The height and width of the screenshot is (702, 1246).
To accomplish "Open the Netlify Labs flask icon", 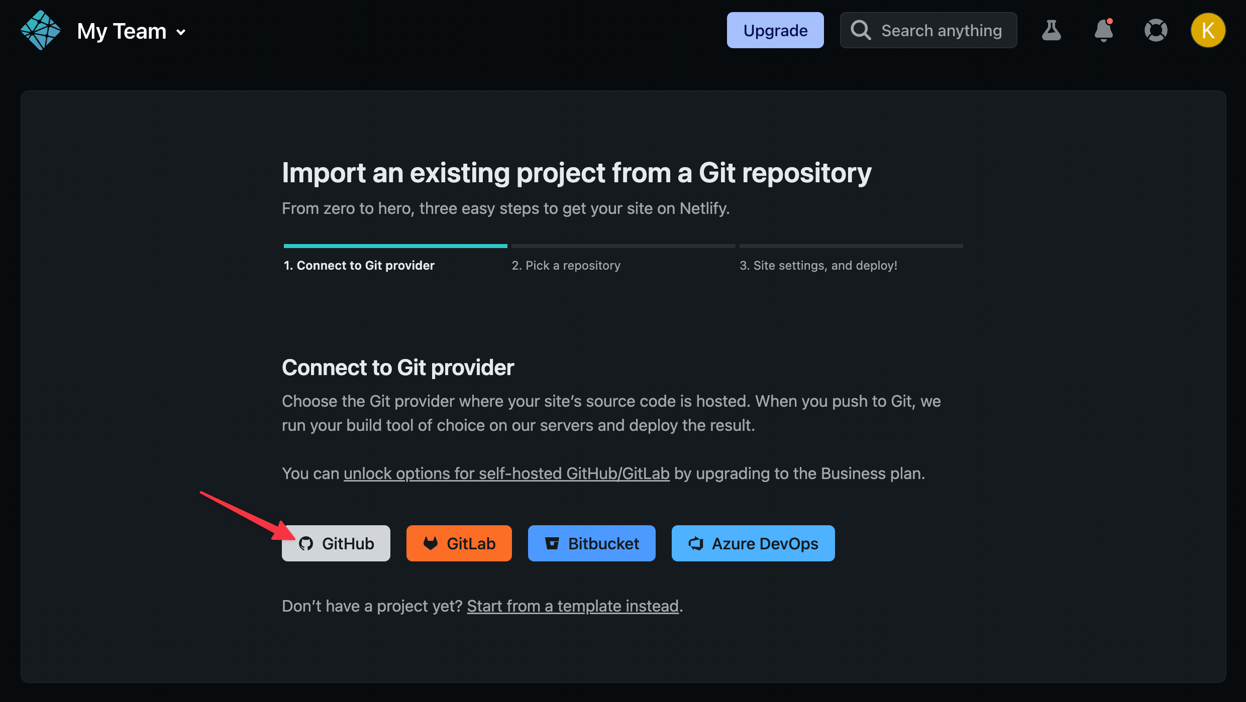I will pyautogui.click(x=1051, y=31).
